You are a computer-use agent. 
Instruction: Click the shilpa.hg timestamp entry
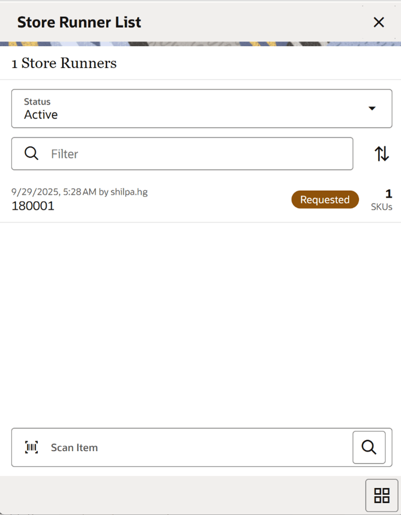tap(79, 191)
